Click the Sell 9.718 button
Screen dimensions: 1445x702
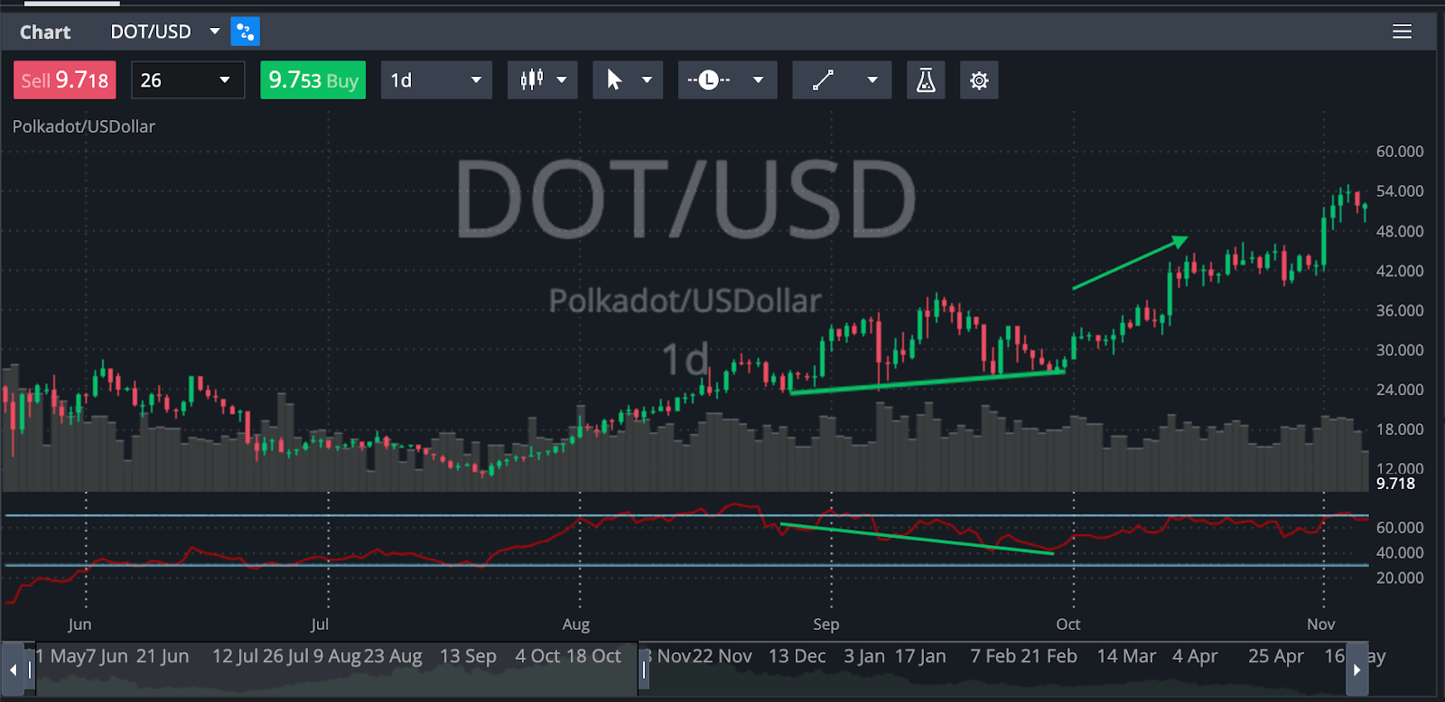point(65,80)
